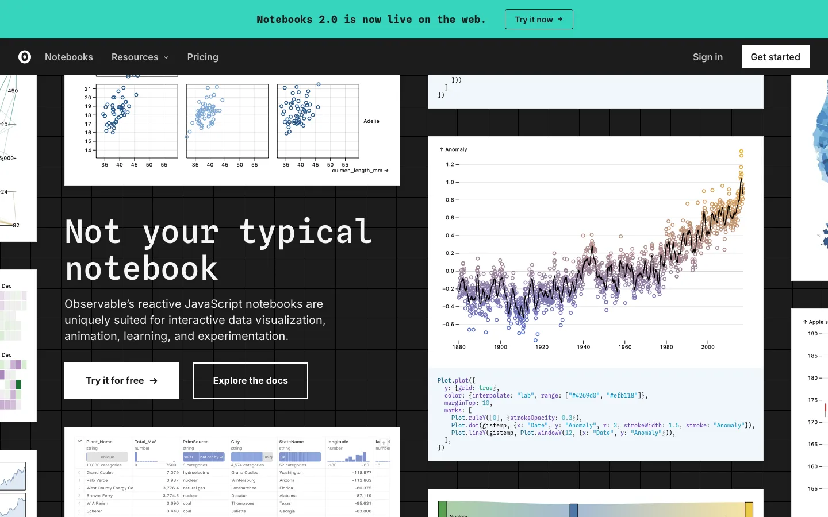Click the culmen_length_mm axis label

(360, 171)
